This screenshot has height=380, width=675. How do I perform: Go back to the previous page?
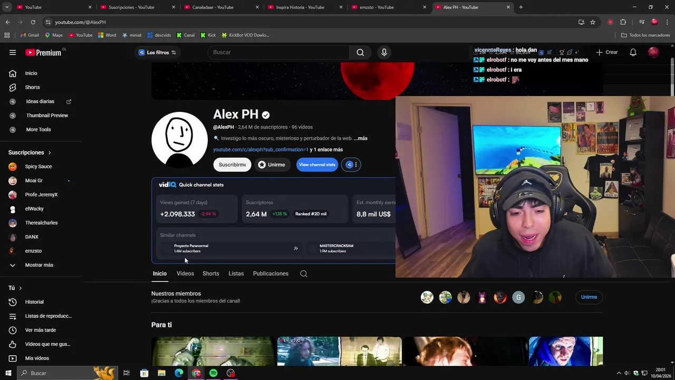(7, 22)
